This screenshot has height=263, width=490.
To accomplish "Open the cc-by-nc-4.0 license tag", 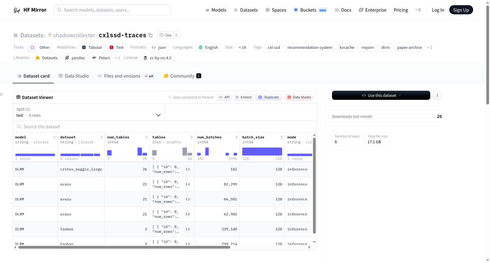I will [x=158, y=58].
